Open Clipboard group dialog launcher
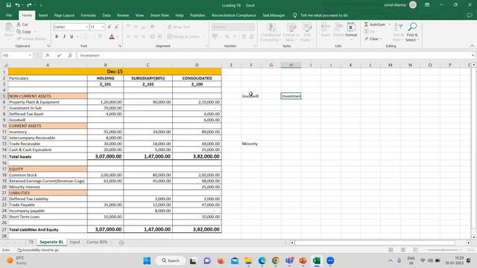 (48, 46)
